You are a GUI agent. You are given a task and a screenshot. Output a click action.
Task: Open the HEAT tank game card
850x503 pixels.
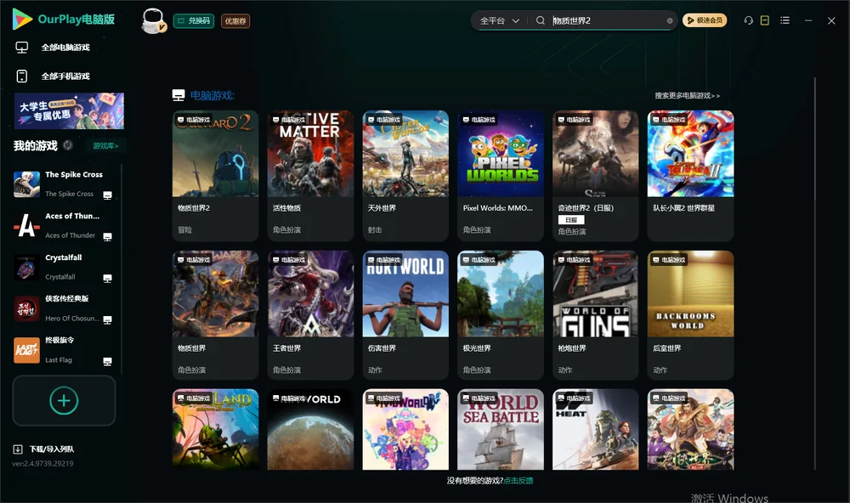tap(596, 429)
